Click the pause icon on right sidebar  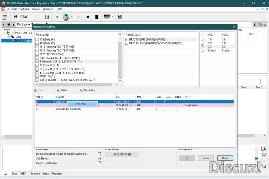coord(264,161)
